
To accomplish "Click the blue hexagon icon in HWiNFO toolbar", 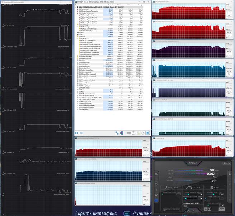I will click(x=122, y=133).
